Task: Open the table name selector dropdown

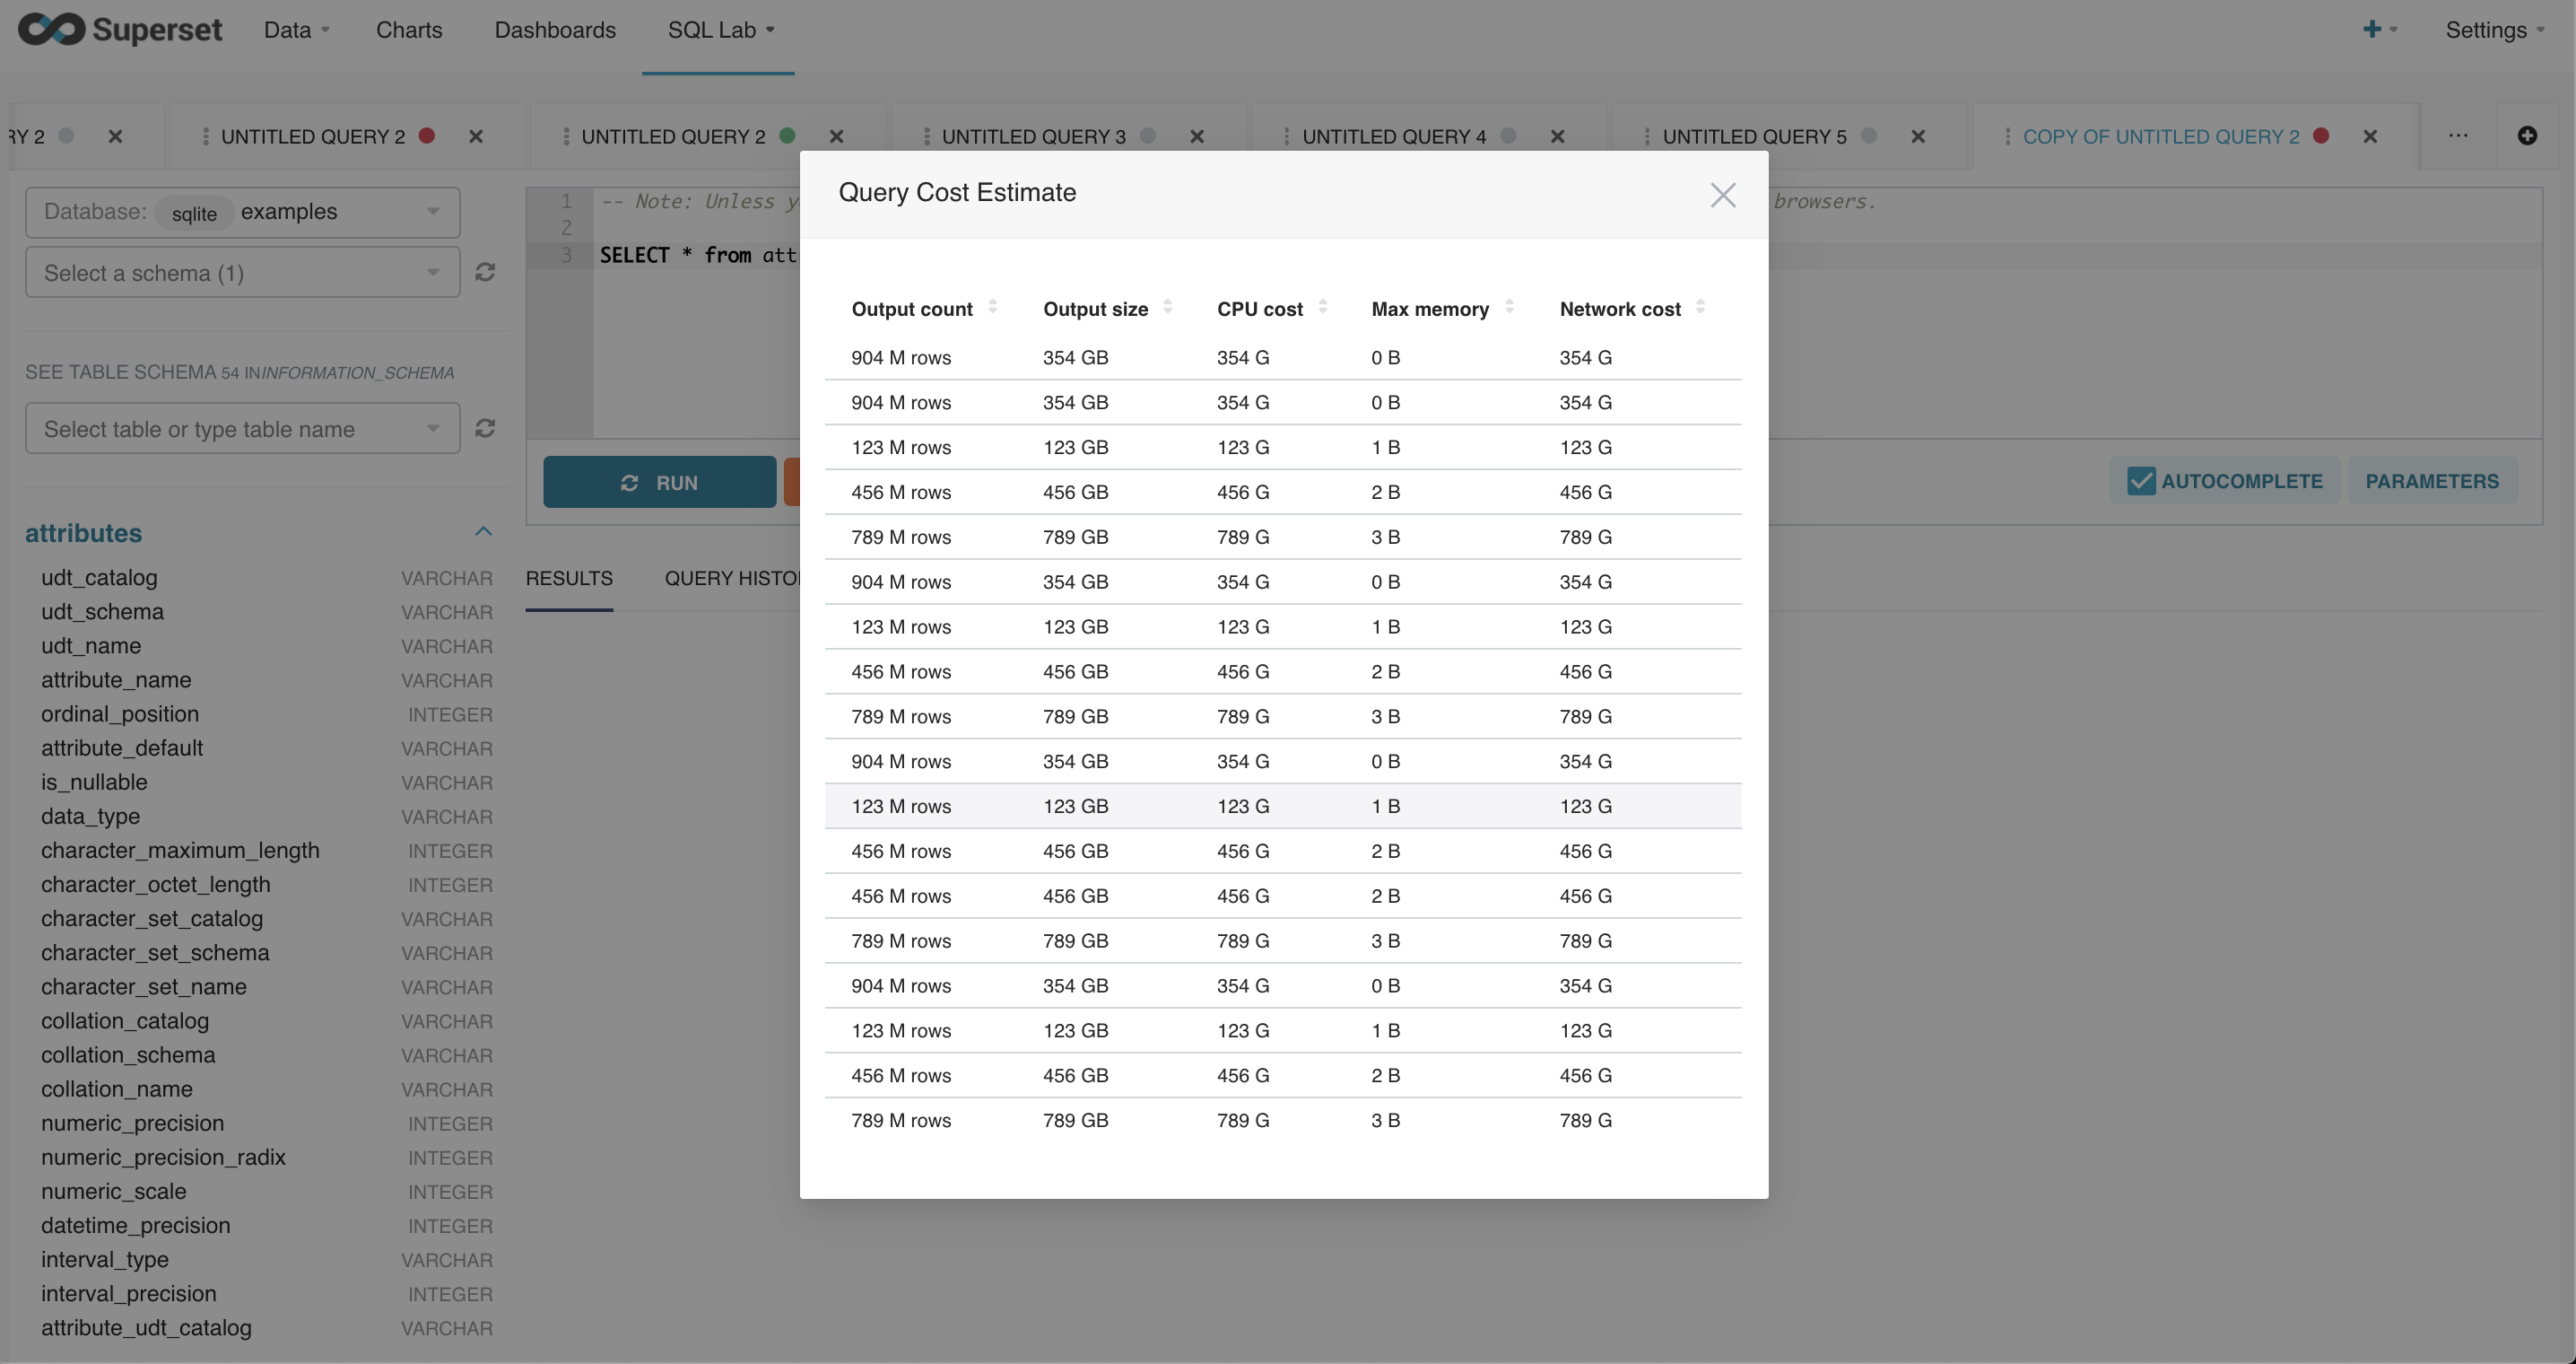Action: pyautogui.click(x=242, y=429)
